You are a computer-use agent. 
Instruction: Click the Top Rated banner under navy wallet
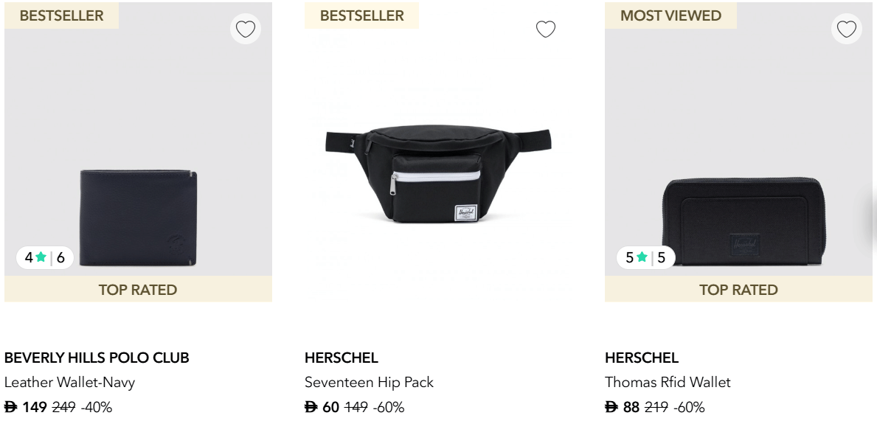(x=138, y=289)
